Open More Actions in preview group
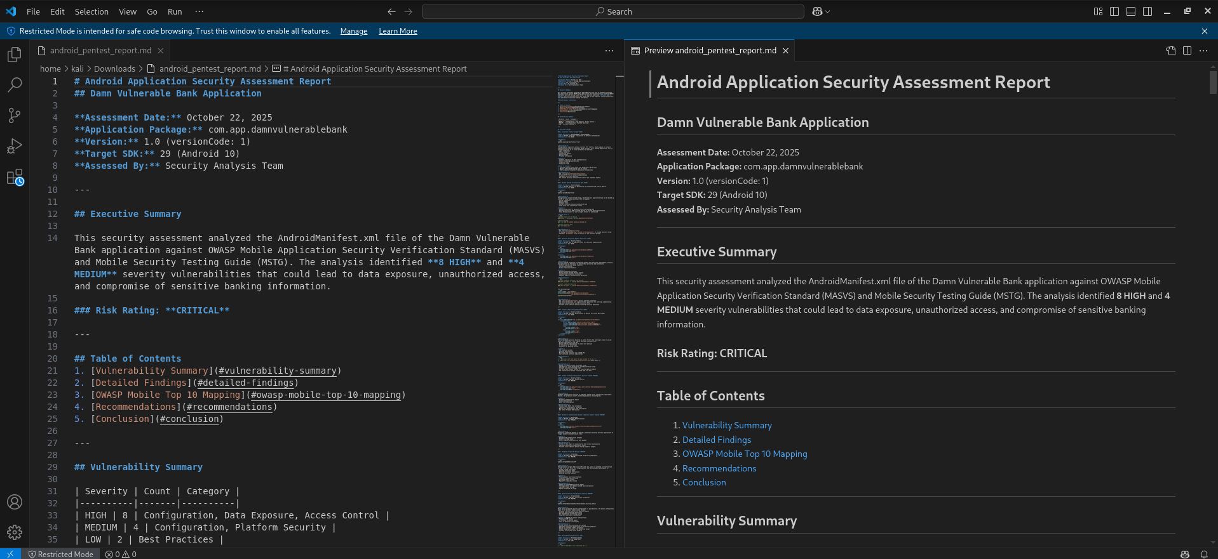Viewport: 1218px width, 559px height. (1203, 51)
